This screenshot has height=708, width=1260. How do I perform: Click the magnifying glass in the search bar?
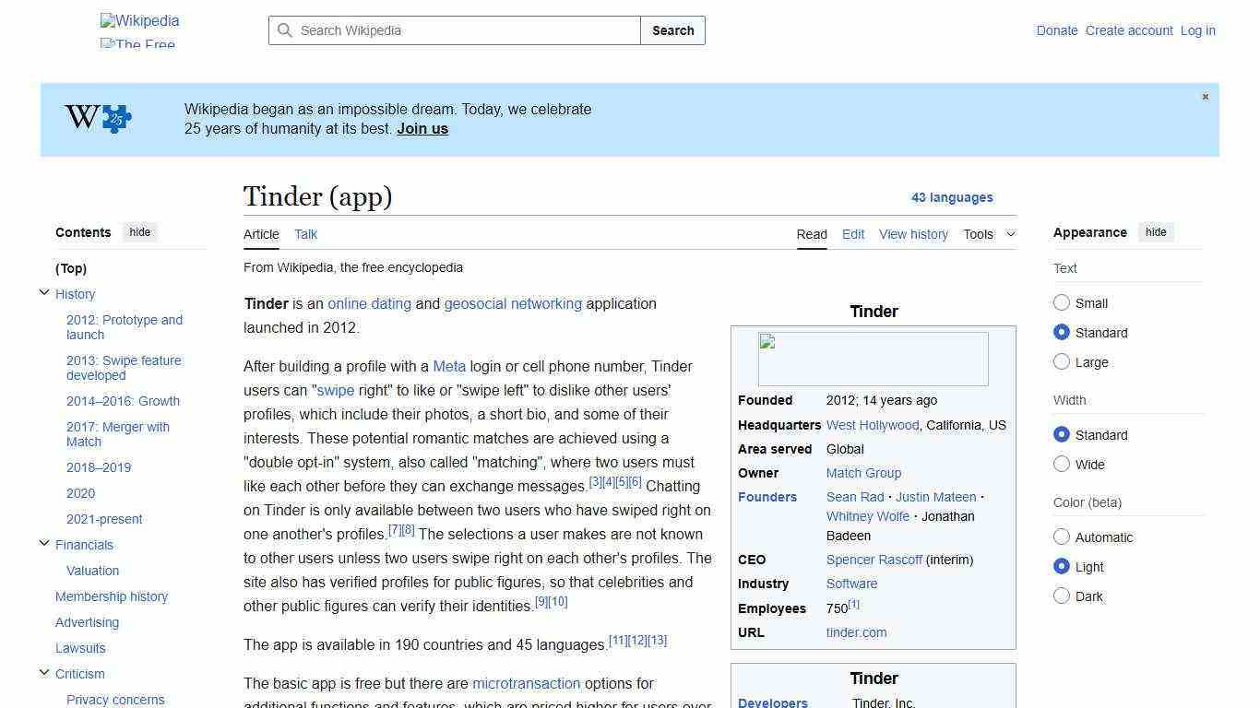click(286, 30)
